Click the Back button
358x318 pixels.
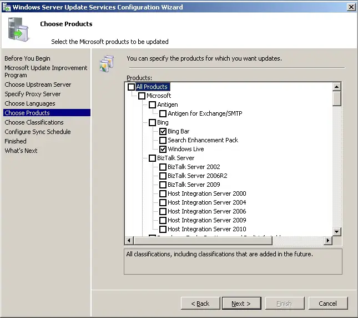200,304
